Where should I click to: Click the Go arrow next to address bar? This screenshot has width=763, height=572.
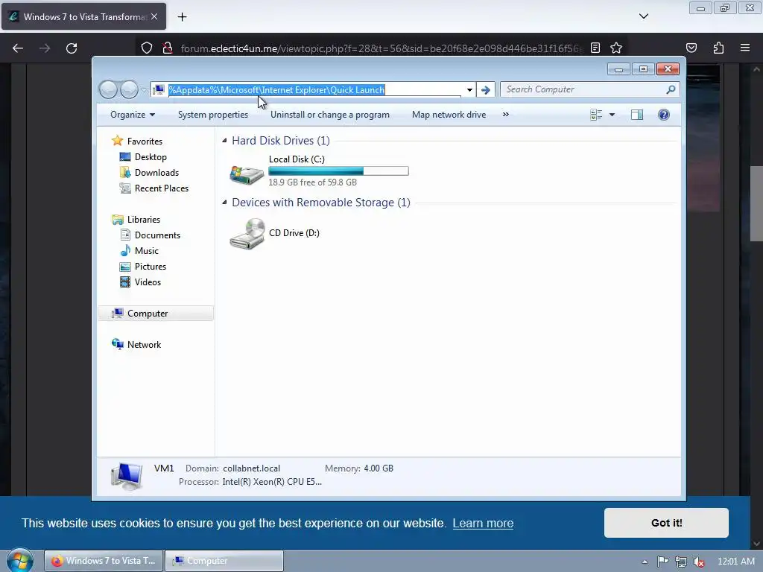485,90
